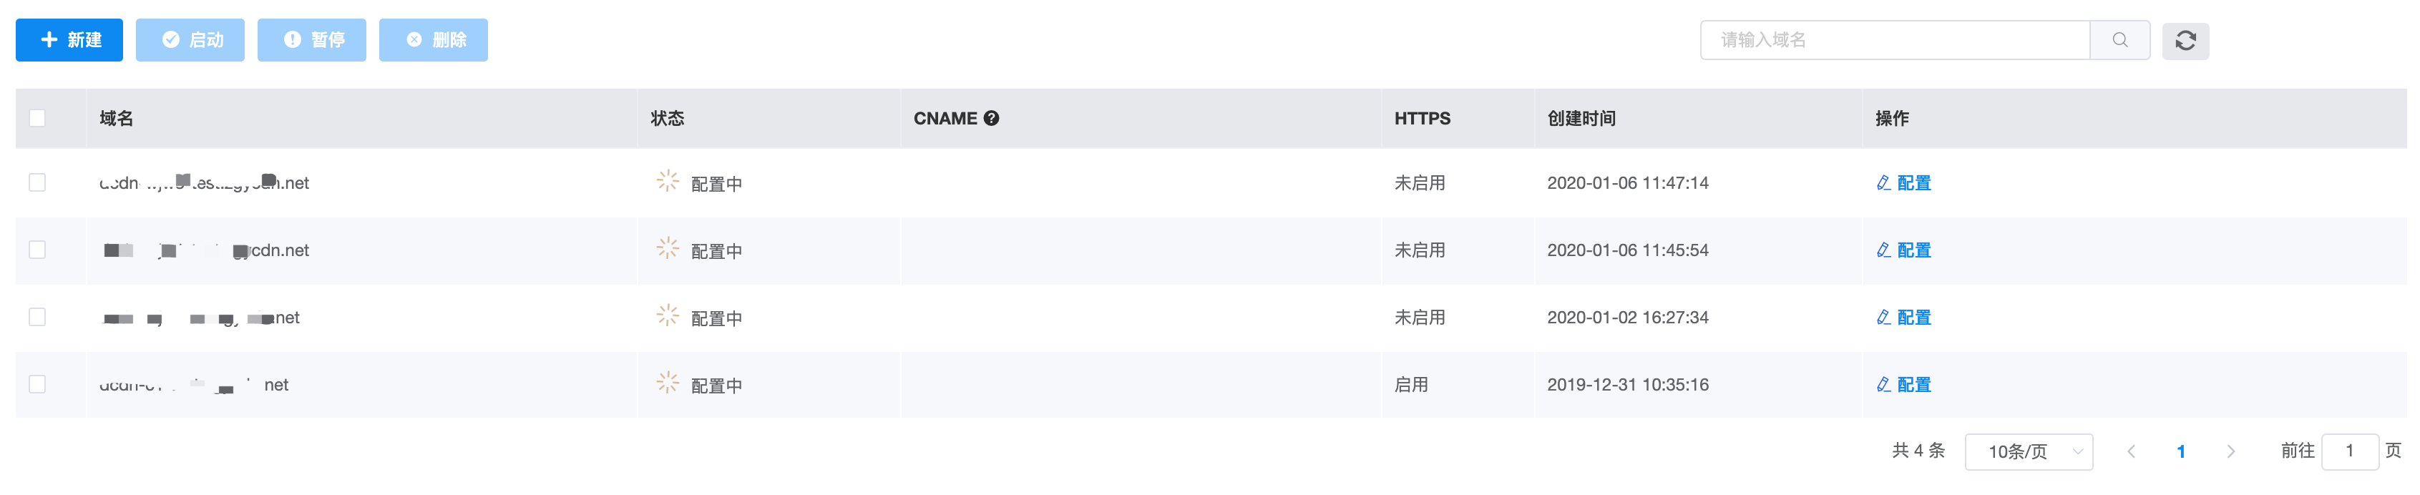Open the 10条/页 page size dropdown
This screenshot has width=2420, height=495.
point(2029,452)
